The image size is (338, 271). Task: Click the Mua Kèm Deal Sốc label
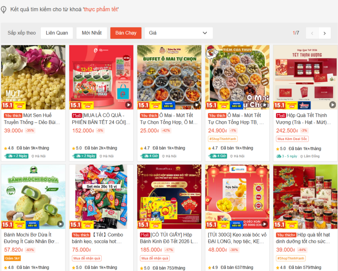[292, 139]
